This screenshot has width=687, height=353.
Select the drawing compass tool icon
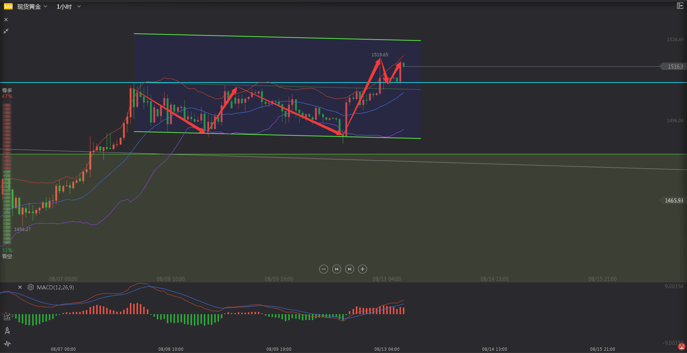pos(7,330)
